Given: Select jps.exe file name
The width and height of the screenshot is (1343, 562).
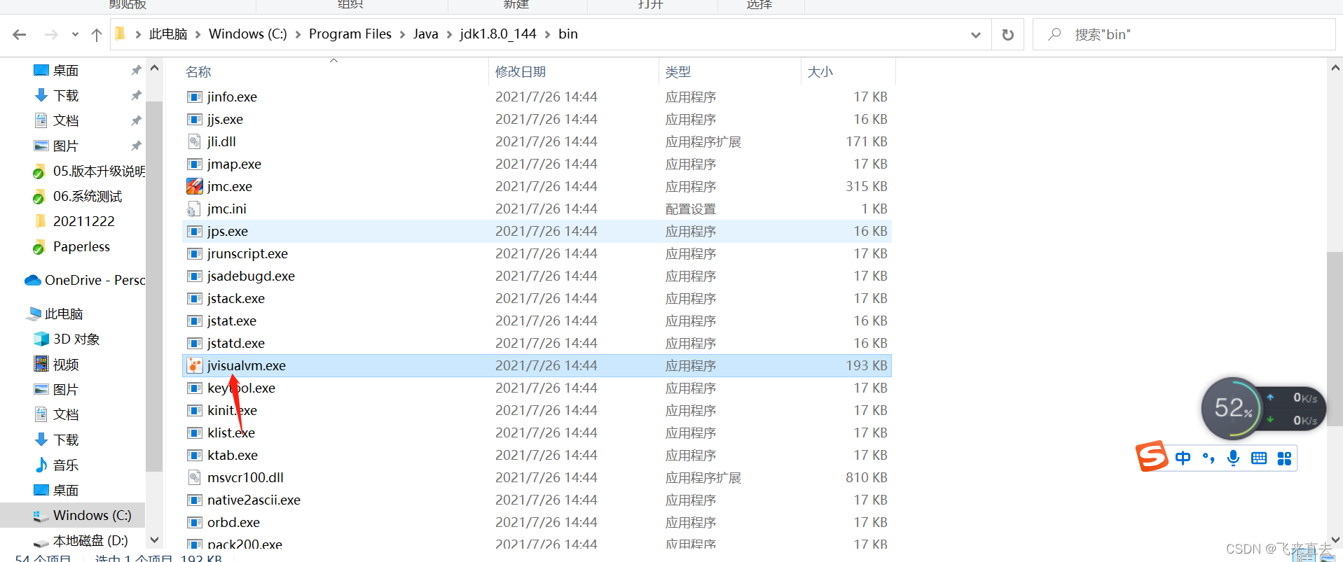Looking at the screenshot, I should pos(228,231).
